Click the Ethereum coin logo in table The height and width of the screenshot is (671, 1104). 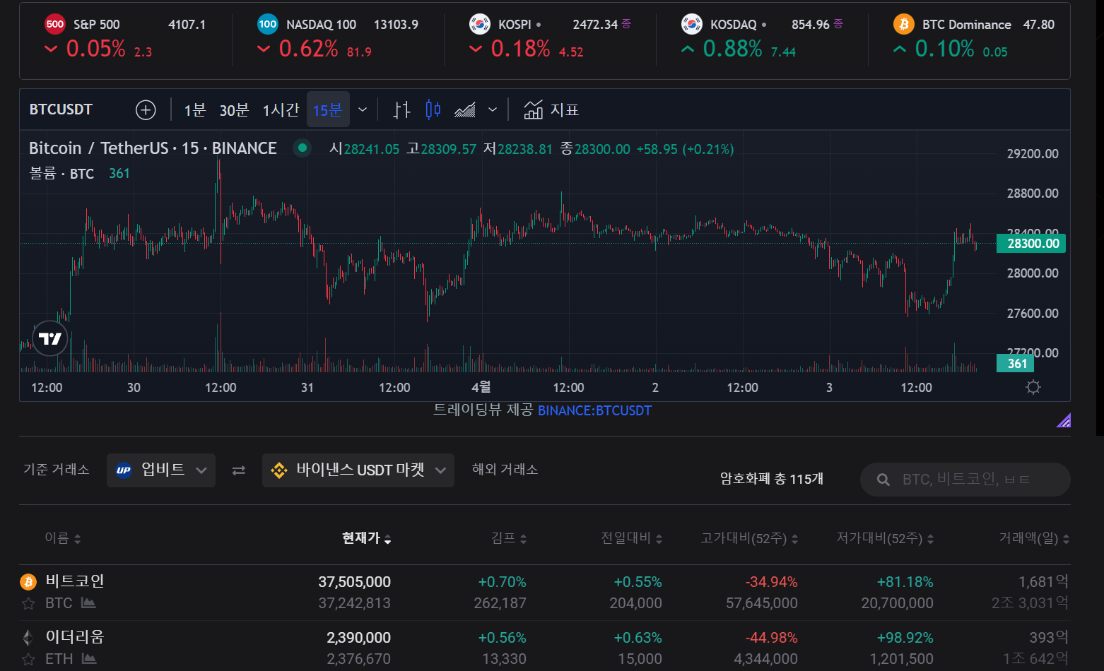tap(28, 637)
